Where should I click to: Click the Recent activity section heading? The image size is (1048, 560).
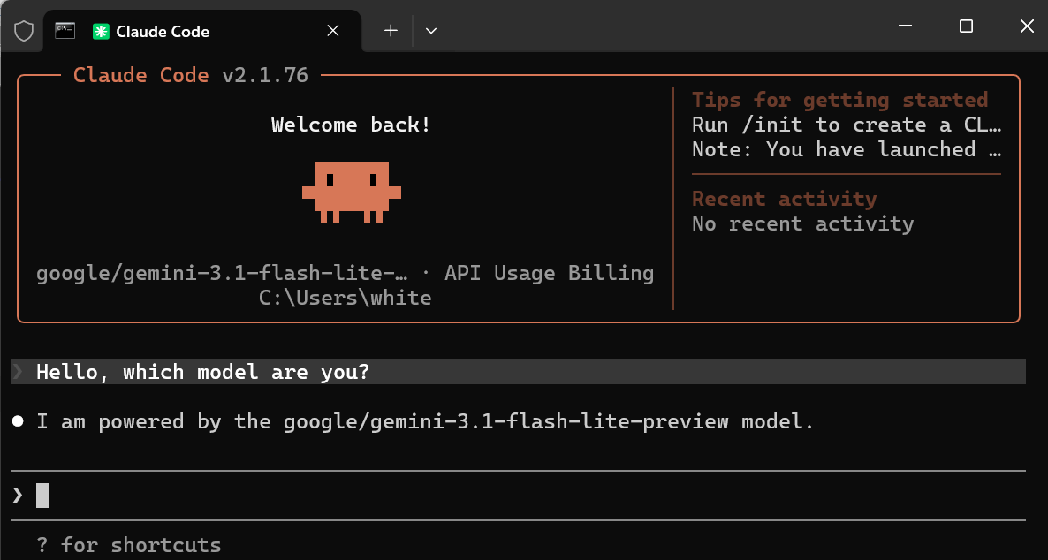[784, 198]
